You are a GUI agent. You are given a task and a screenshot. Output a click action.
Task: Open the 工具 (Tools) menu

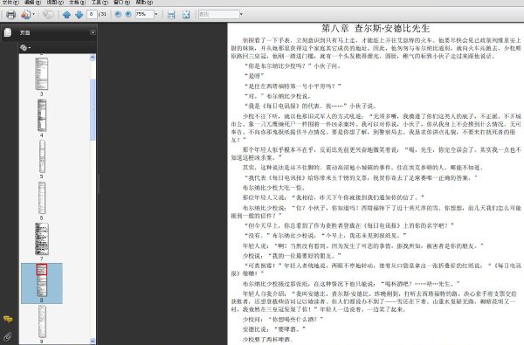click(100, 3)
